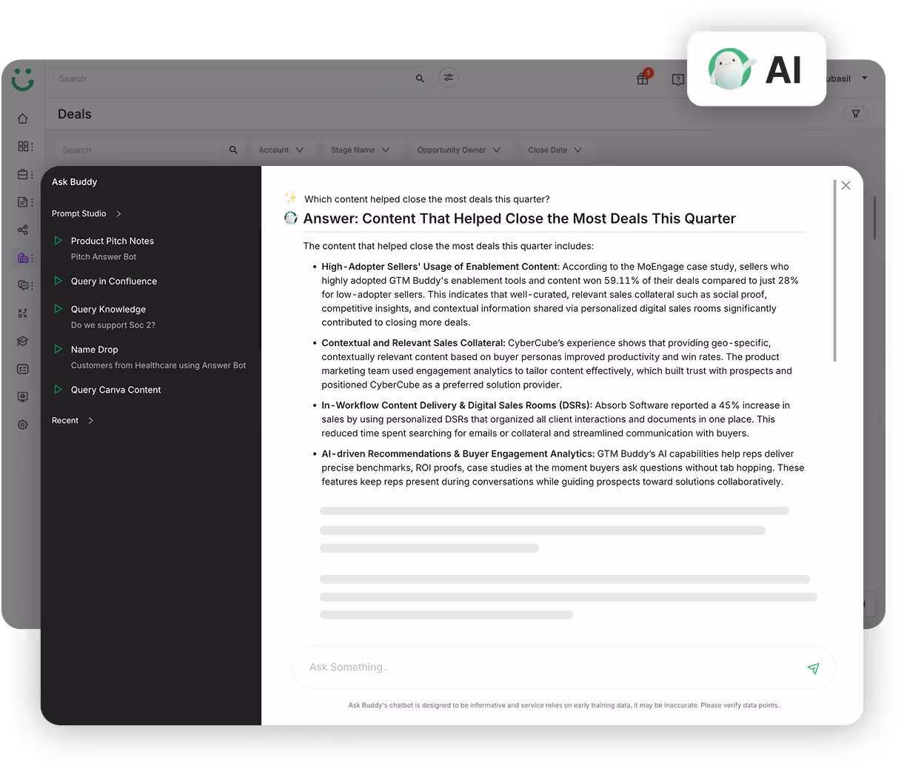Click 'AI-driven Recommendations' bullet heading
Screen dimensions: 904x769
tap(458, 454)
